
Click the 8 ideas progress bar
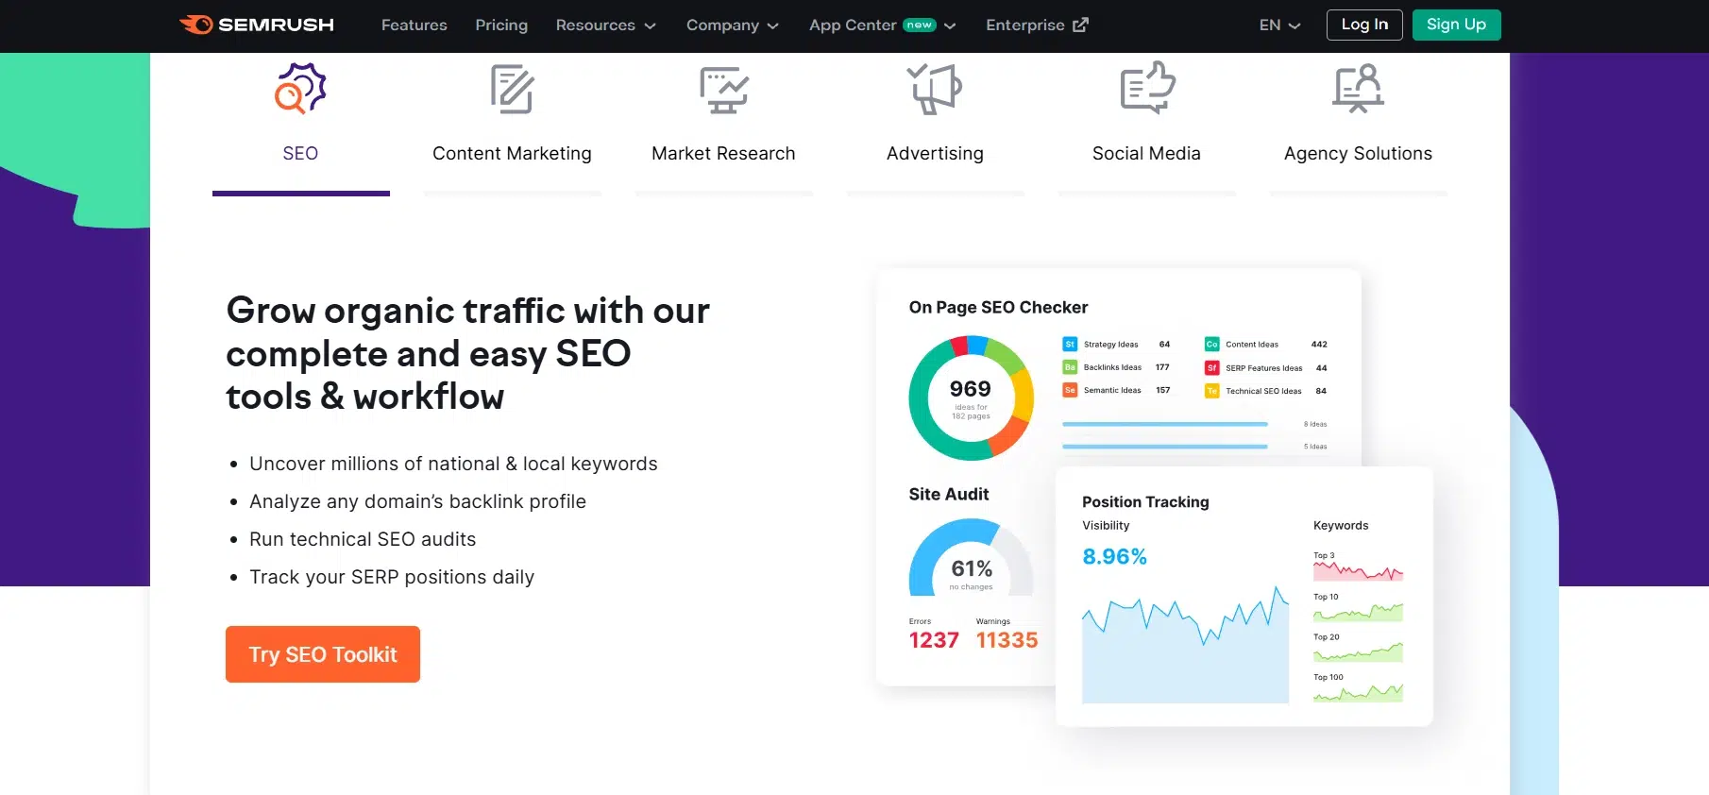(x=1164, y=425)
